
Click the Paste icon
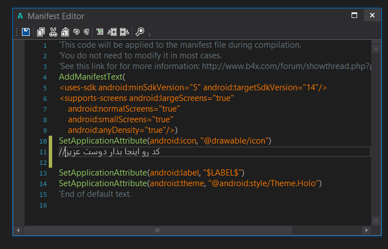pos(65,32)
